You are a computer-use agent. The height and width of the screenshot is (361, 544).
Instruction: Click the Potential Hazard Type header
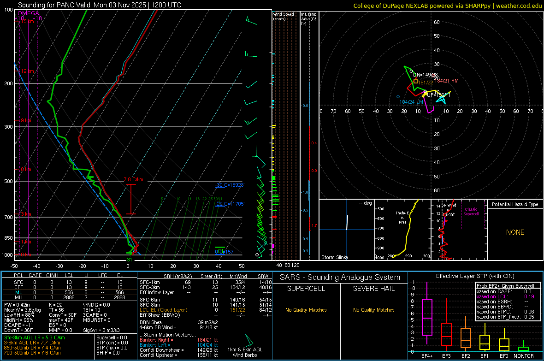coord(515,204)
